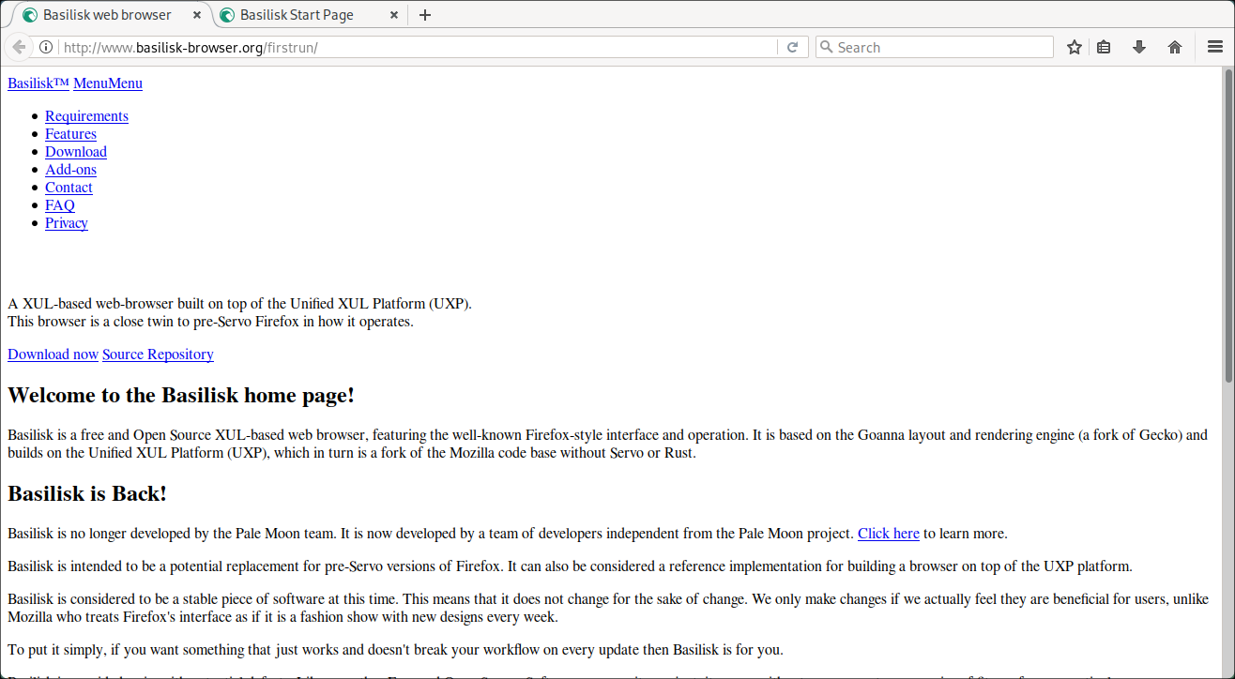Image resolution: width=1235 pixels, height=679 pixels.
Task: Visit the Add-ons link
Action: (x=70, y=170)
